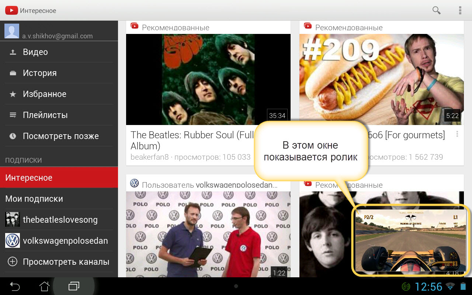This screenshot has height=295, width=472.
Task: Tap the plus icon beside Просмотреть каналы
Action: tap(13, 262)
